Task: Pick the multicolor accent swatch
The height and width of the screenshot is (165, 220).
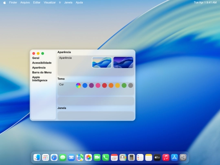Action: (x=78, y=86)
